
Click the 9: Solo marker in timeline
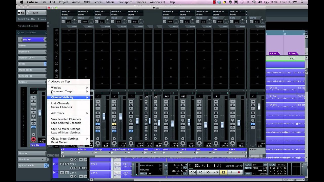point(293,54)
